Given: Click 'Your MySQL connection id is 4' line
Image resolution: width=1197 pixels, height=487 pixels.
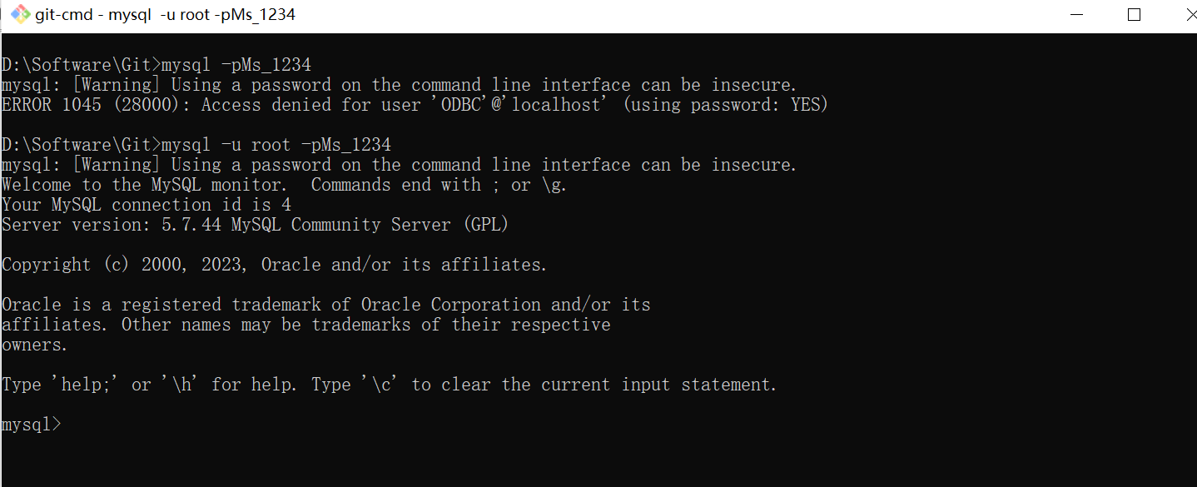Looking at the screenshot, I should (147, 205).
